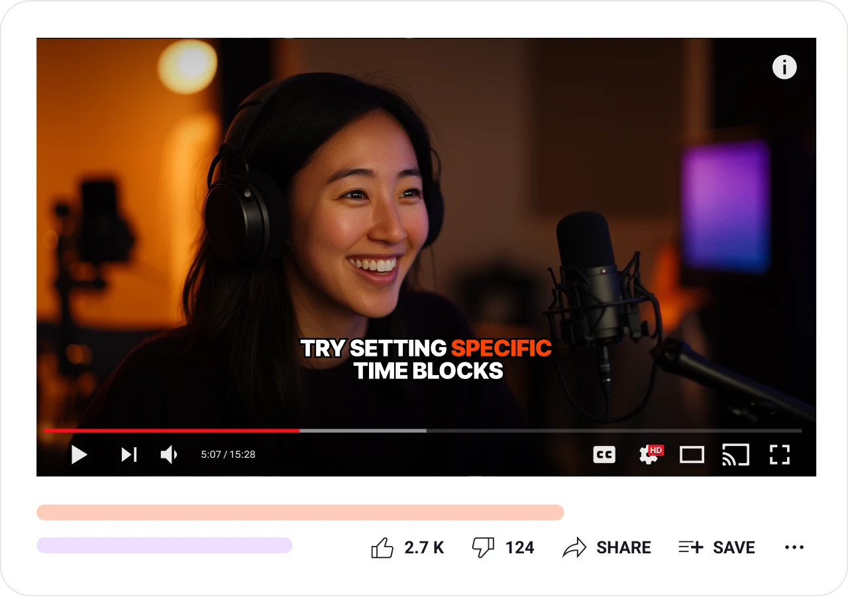Open the info card icon on the video

(x=784, y=67)
